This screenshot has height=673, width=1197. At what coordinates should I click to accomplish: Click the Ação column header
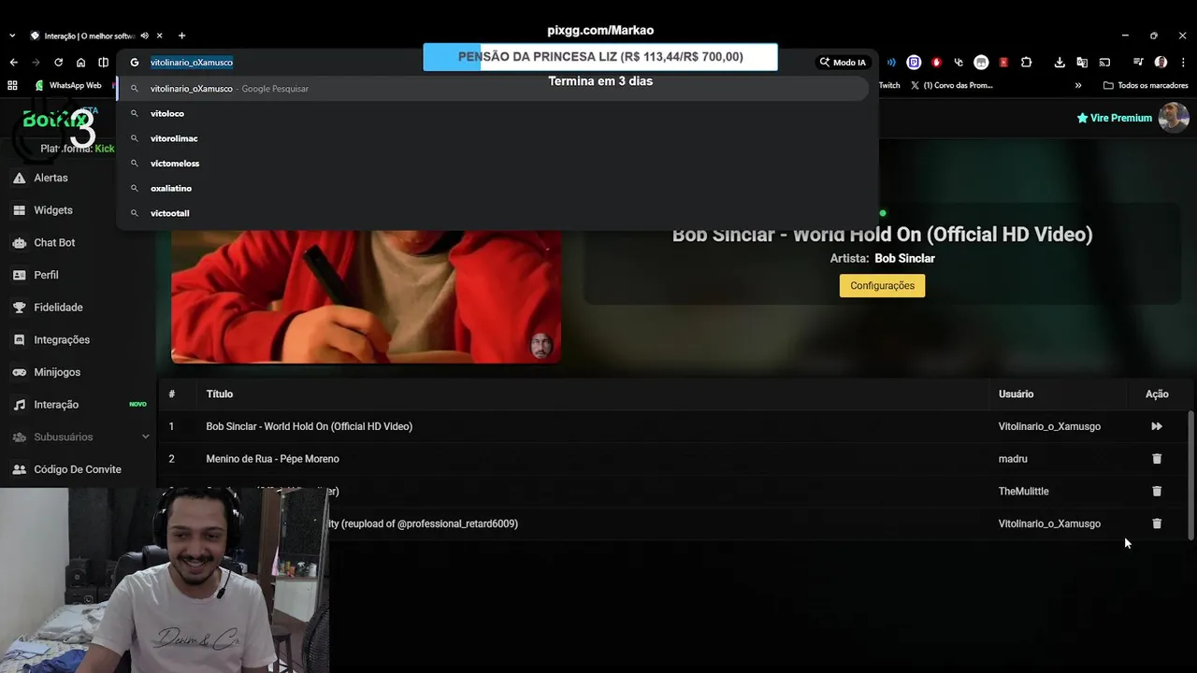pyautogui.click(x=1157, y=394)
